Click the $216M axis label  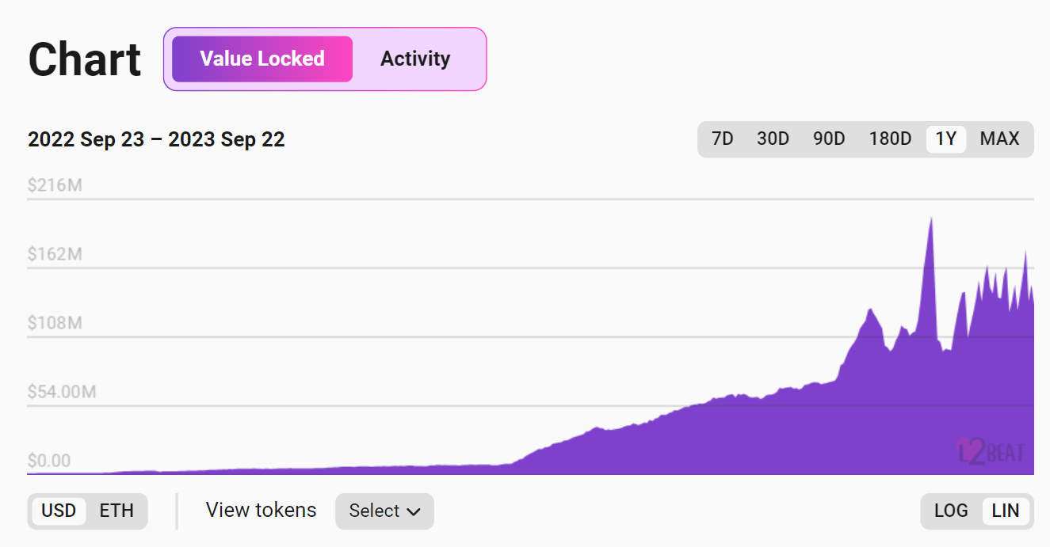[x=55, y=186]
